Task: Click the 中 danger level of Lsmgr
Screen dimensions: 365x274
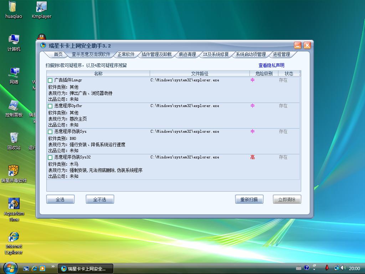Action: [x=252, y=80]
